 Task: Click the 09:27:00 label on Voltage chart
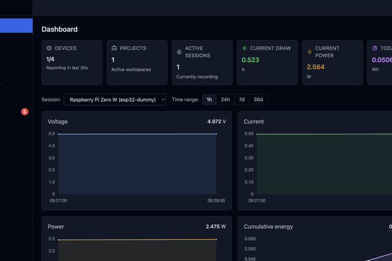(x=59, y=200)
